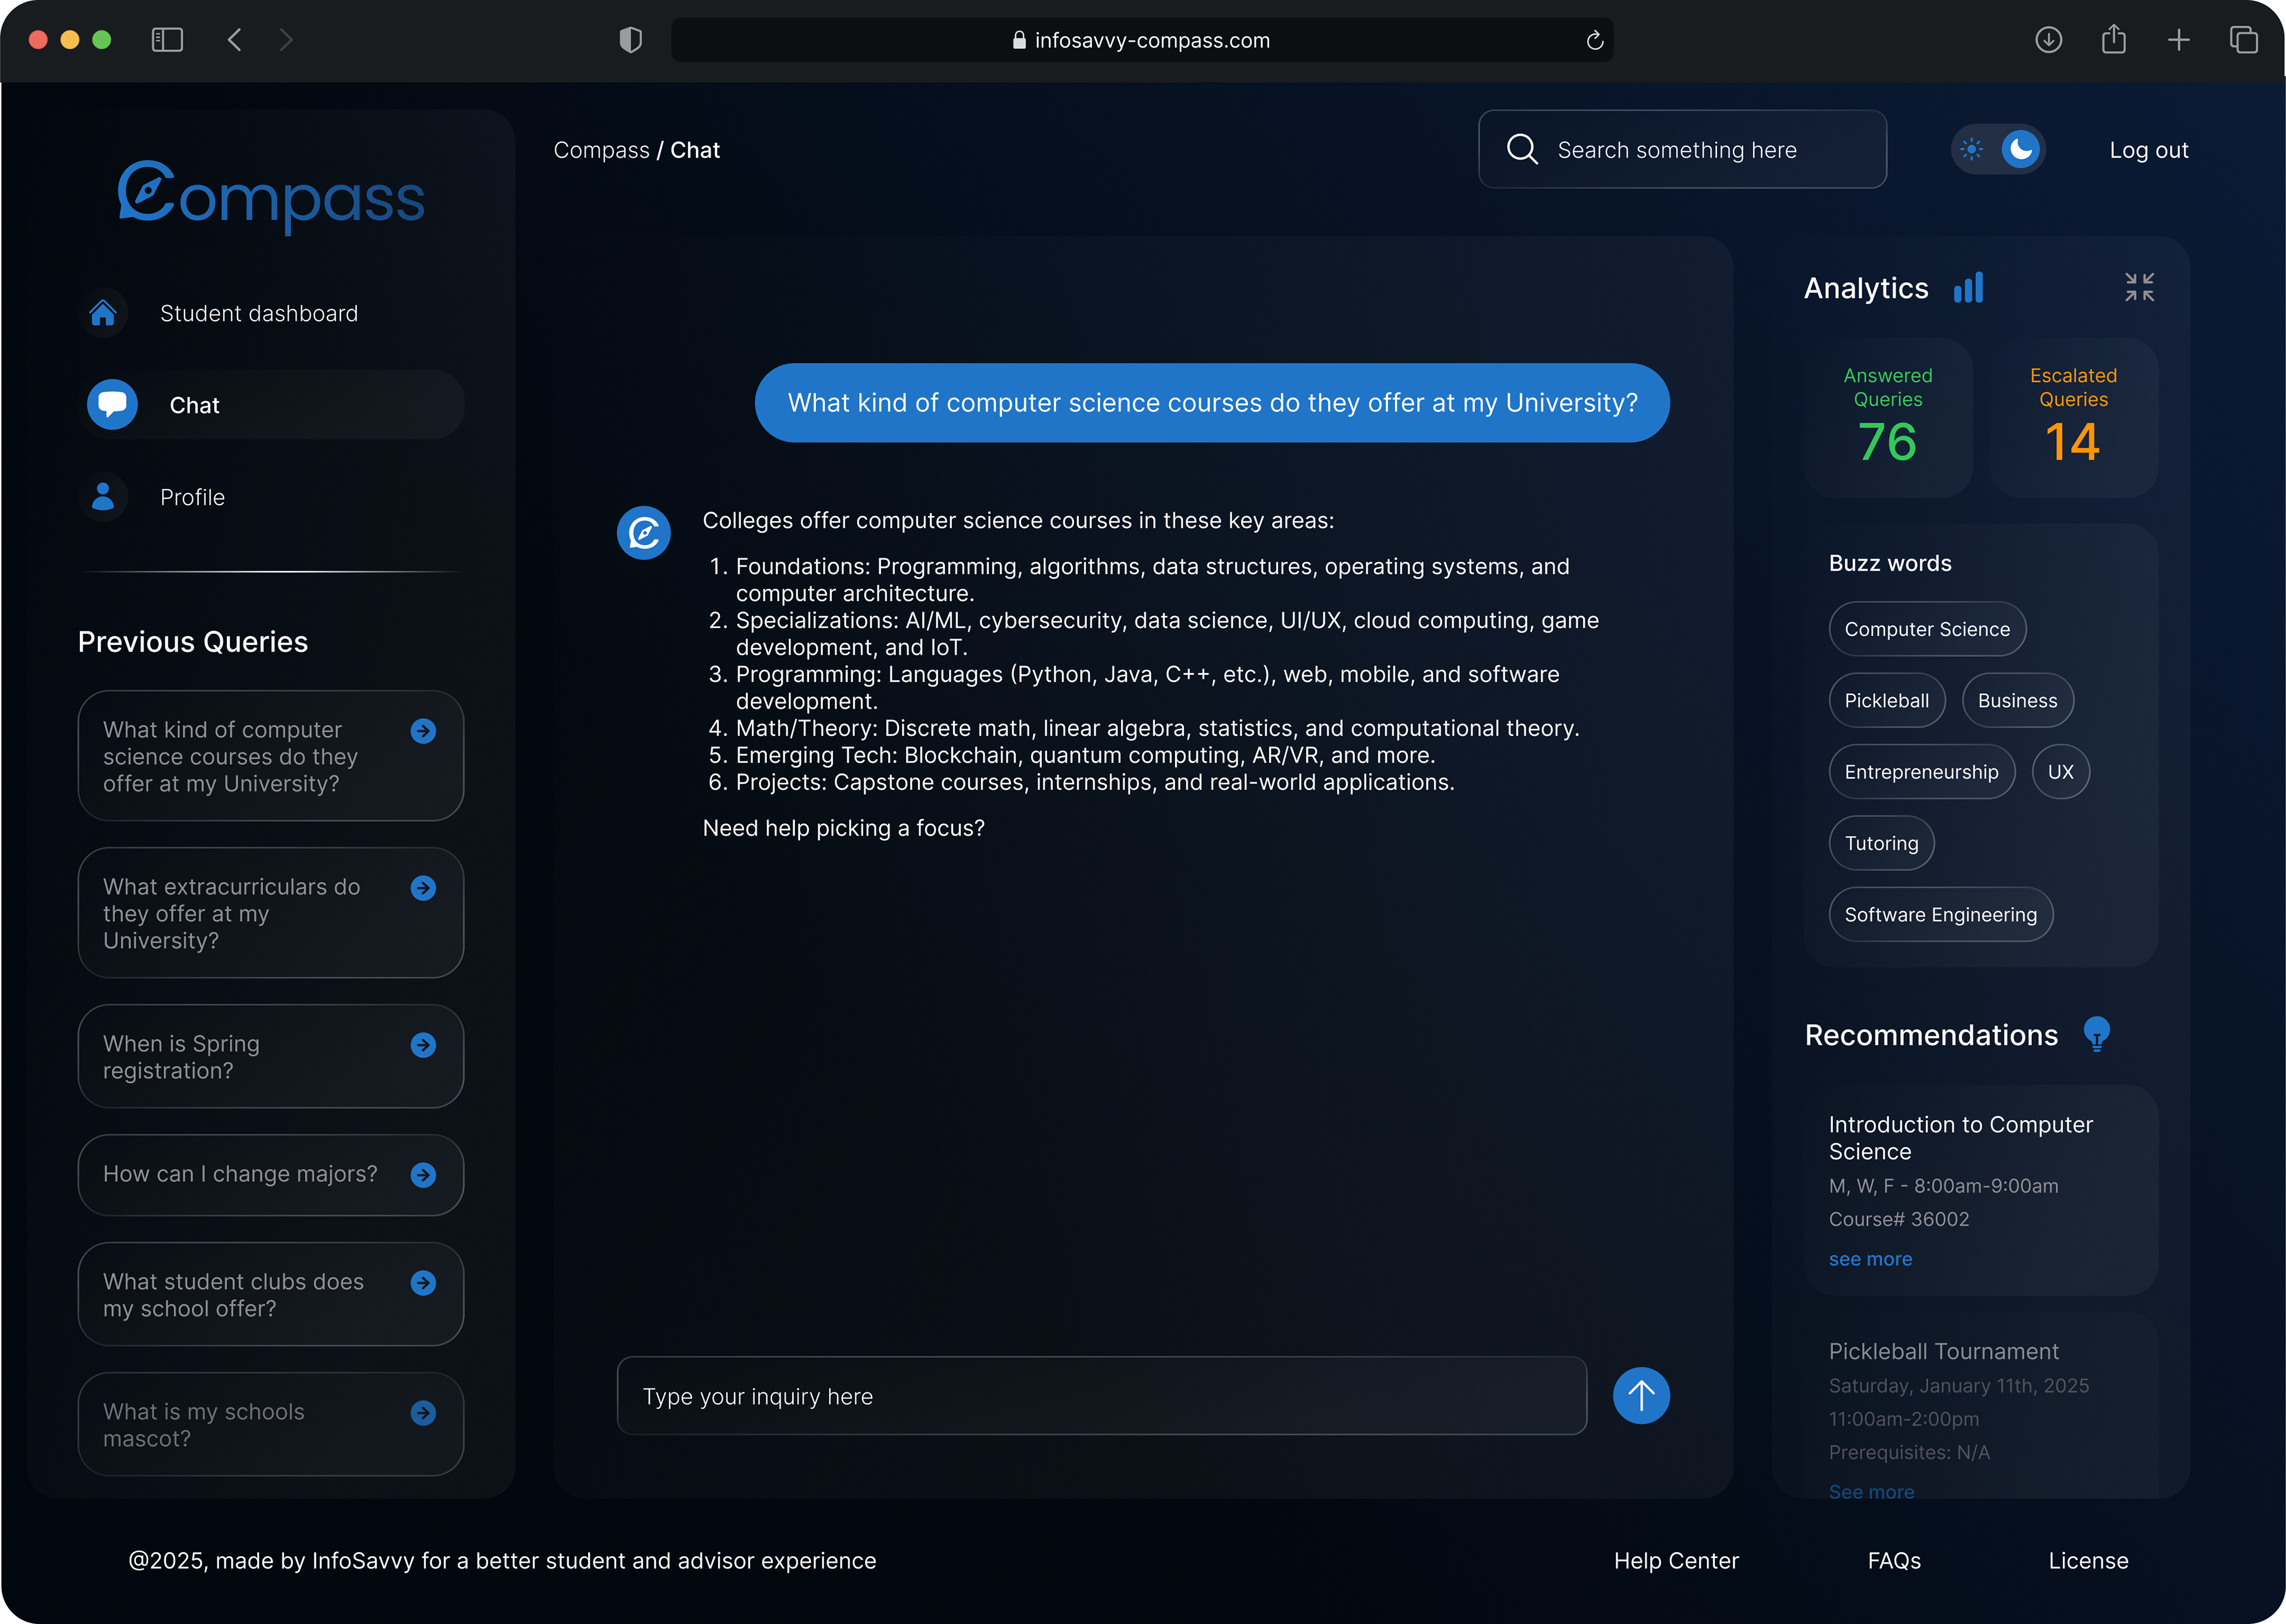Click the privacy shield icon
The width and height of the screenshot is (2286, 1624).
tap(630, 40)
